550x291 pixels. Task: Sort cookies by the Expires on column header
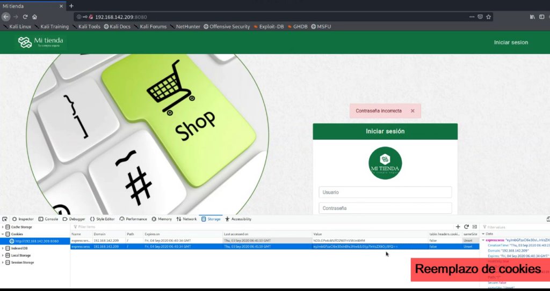coord(183,234)
